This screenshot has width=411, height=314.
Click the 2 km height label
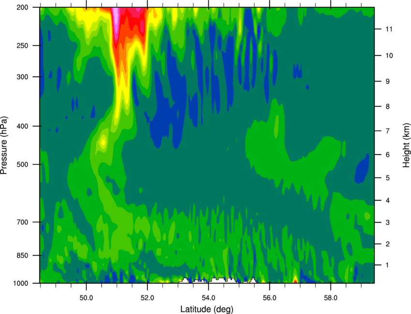click(388, 244)
